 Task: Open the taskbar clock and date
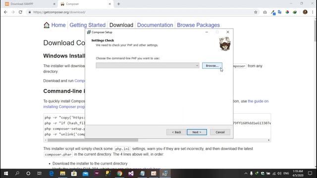pos(298,174)
